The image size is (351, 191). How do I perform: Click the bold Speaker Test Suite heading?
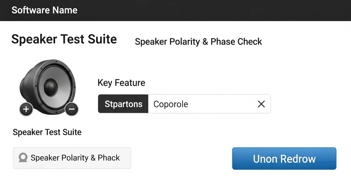[x=64, y=39]
